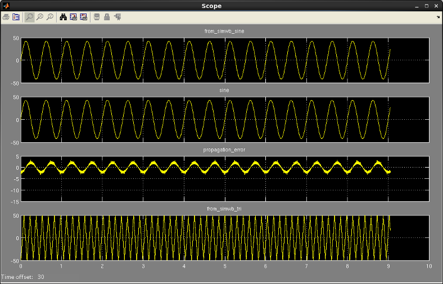Image resolution: width=443 pixels, height=284 pixels.
Task: Toggle the Zoom magnifier tool
Action: pos(29,17)
